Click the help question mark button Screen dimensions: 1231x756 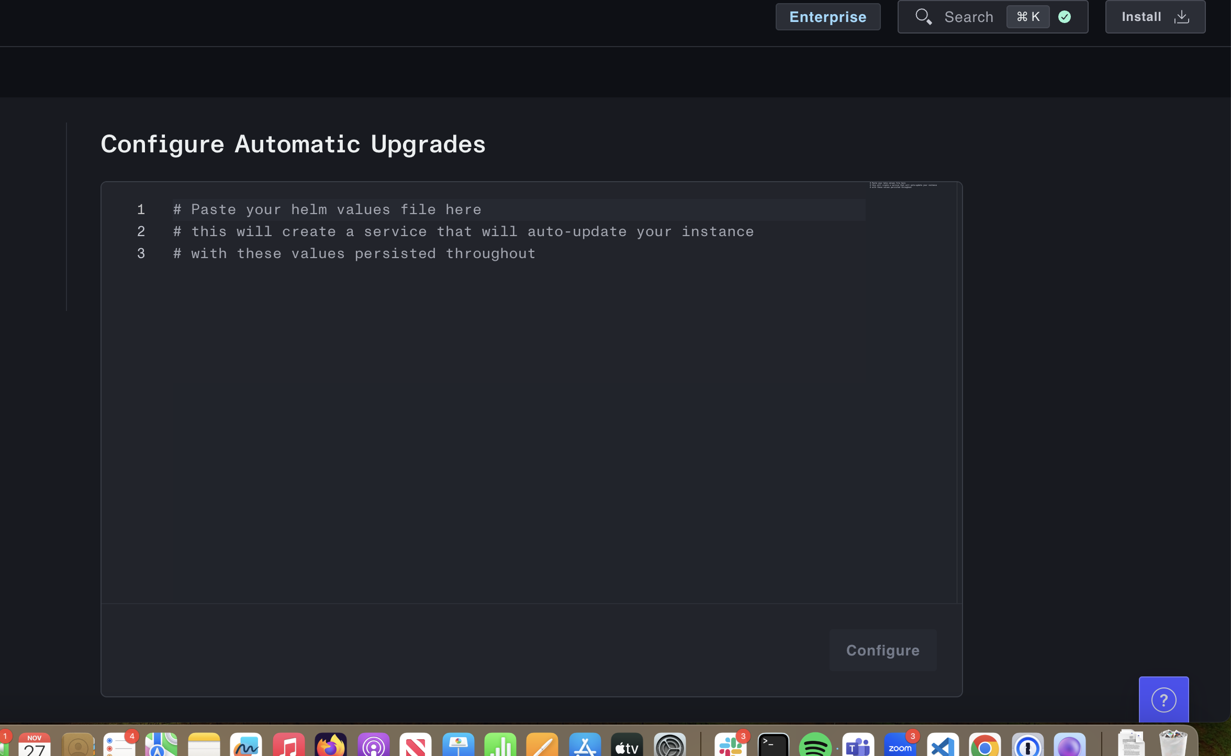click(1163, 700)
